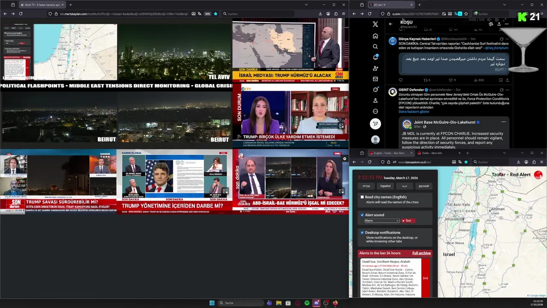Open X notifications bell icon
This screenshot has height=308, width=547.
[375, 57]
